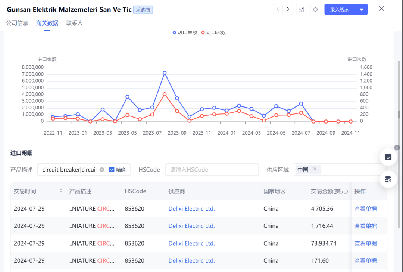Click 交易金额(美元) column header
Image resolution: width=403 pixels, height=272 pixels.
point(329,191)
